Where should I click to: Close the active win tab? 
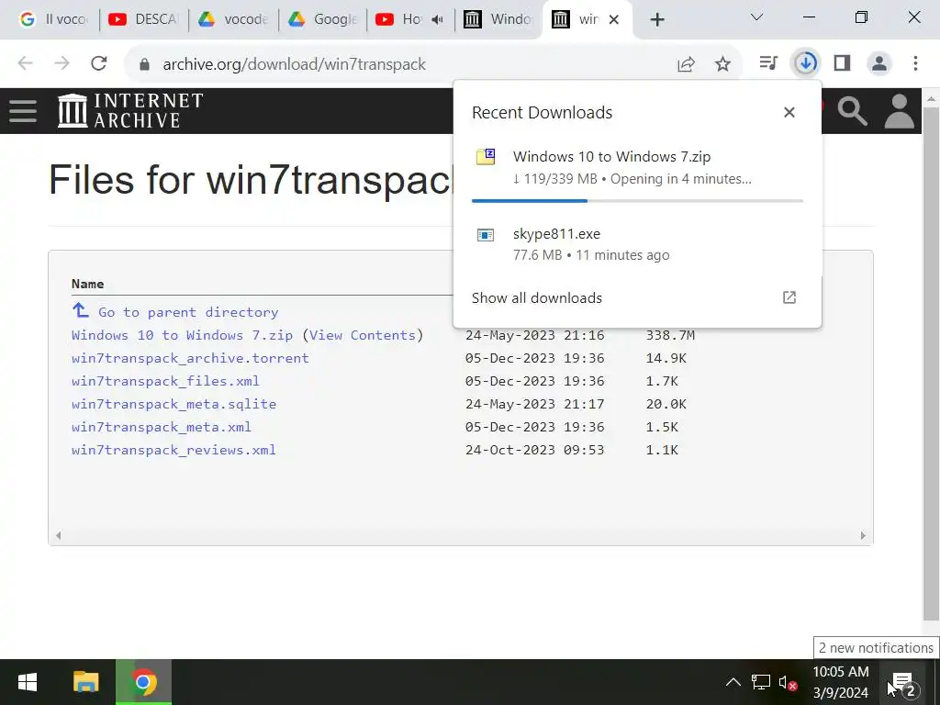(x=614, y=20)
